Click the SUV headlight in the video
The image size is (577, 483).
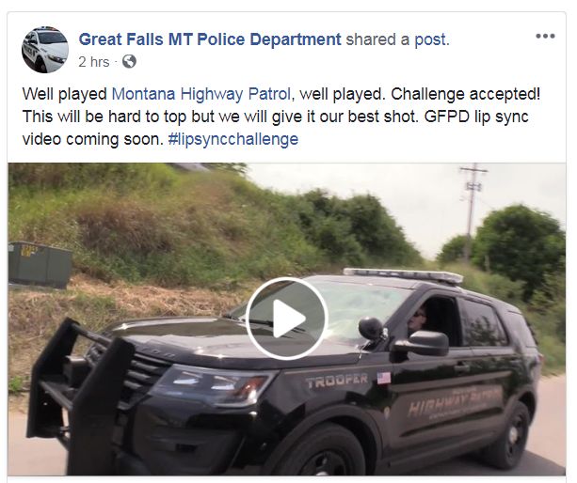[214, 384]
